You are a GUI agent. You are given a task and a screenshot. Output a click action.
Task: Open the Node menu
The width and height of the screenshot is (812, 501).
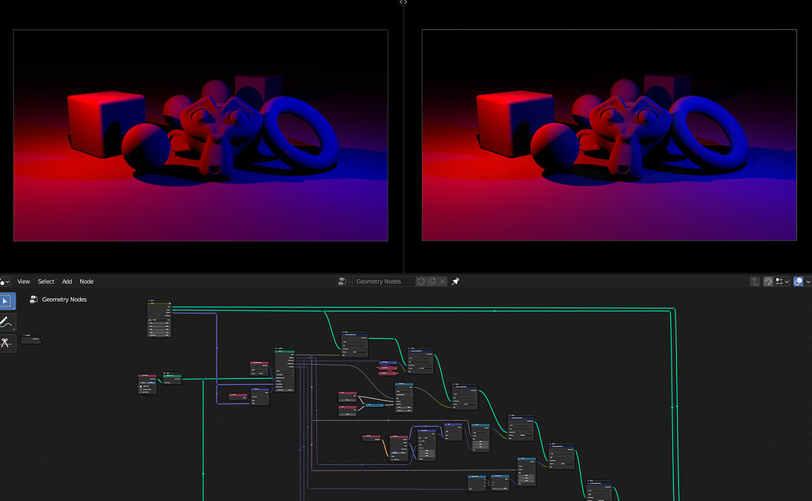coord(86,281)
